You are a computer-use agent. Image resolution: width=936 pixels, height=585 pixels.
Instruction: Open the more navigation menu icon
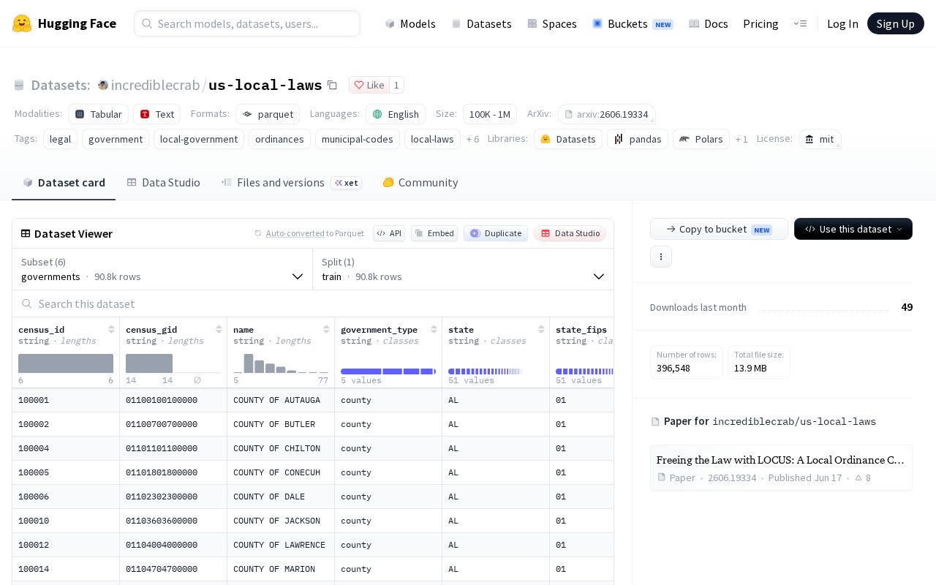[800, 23]
